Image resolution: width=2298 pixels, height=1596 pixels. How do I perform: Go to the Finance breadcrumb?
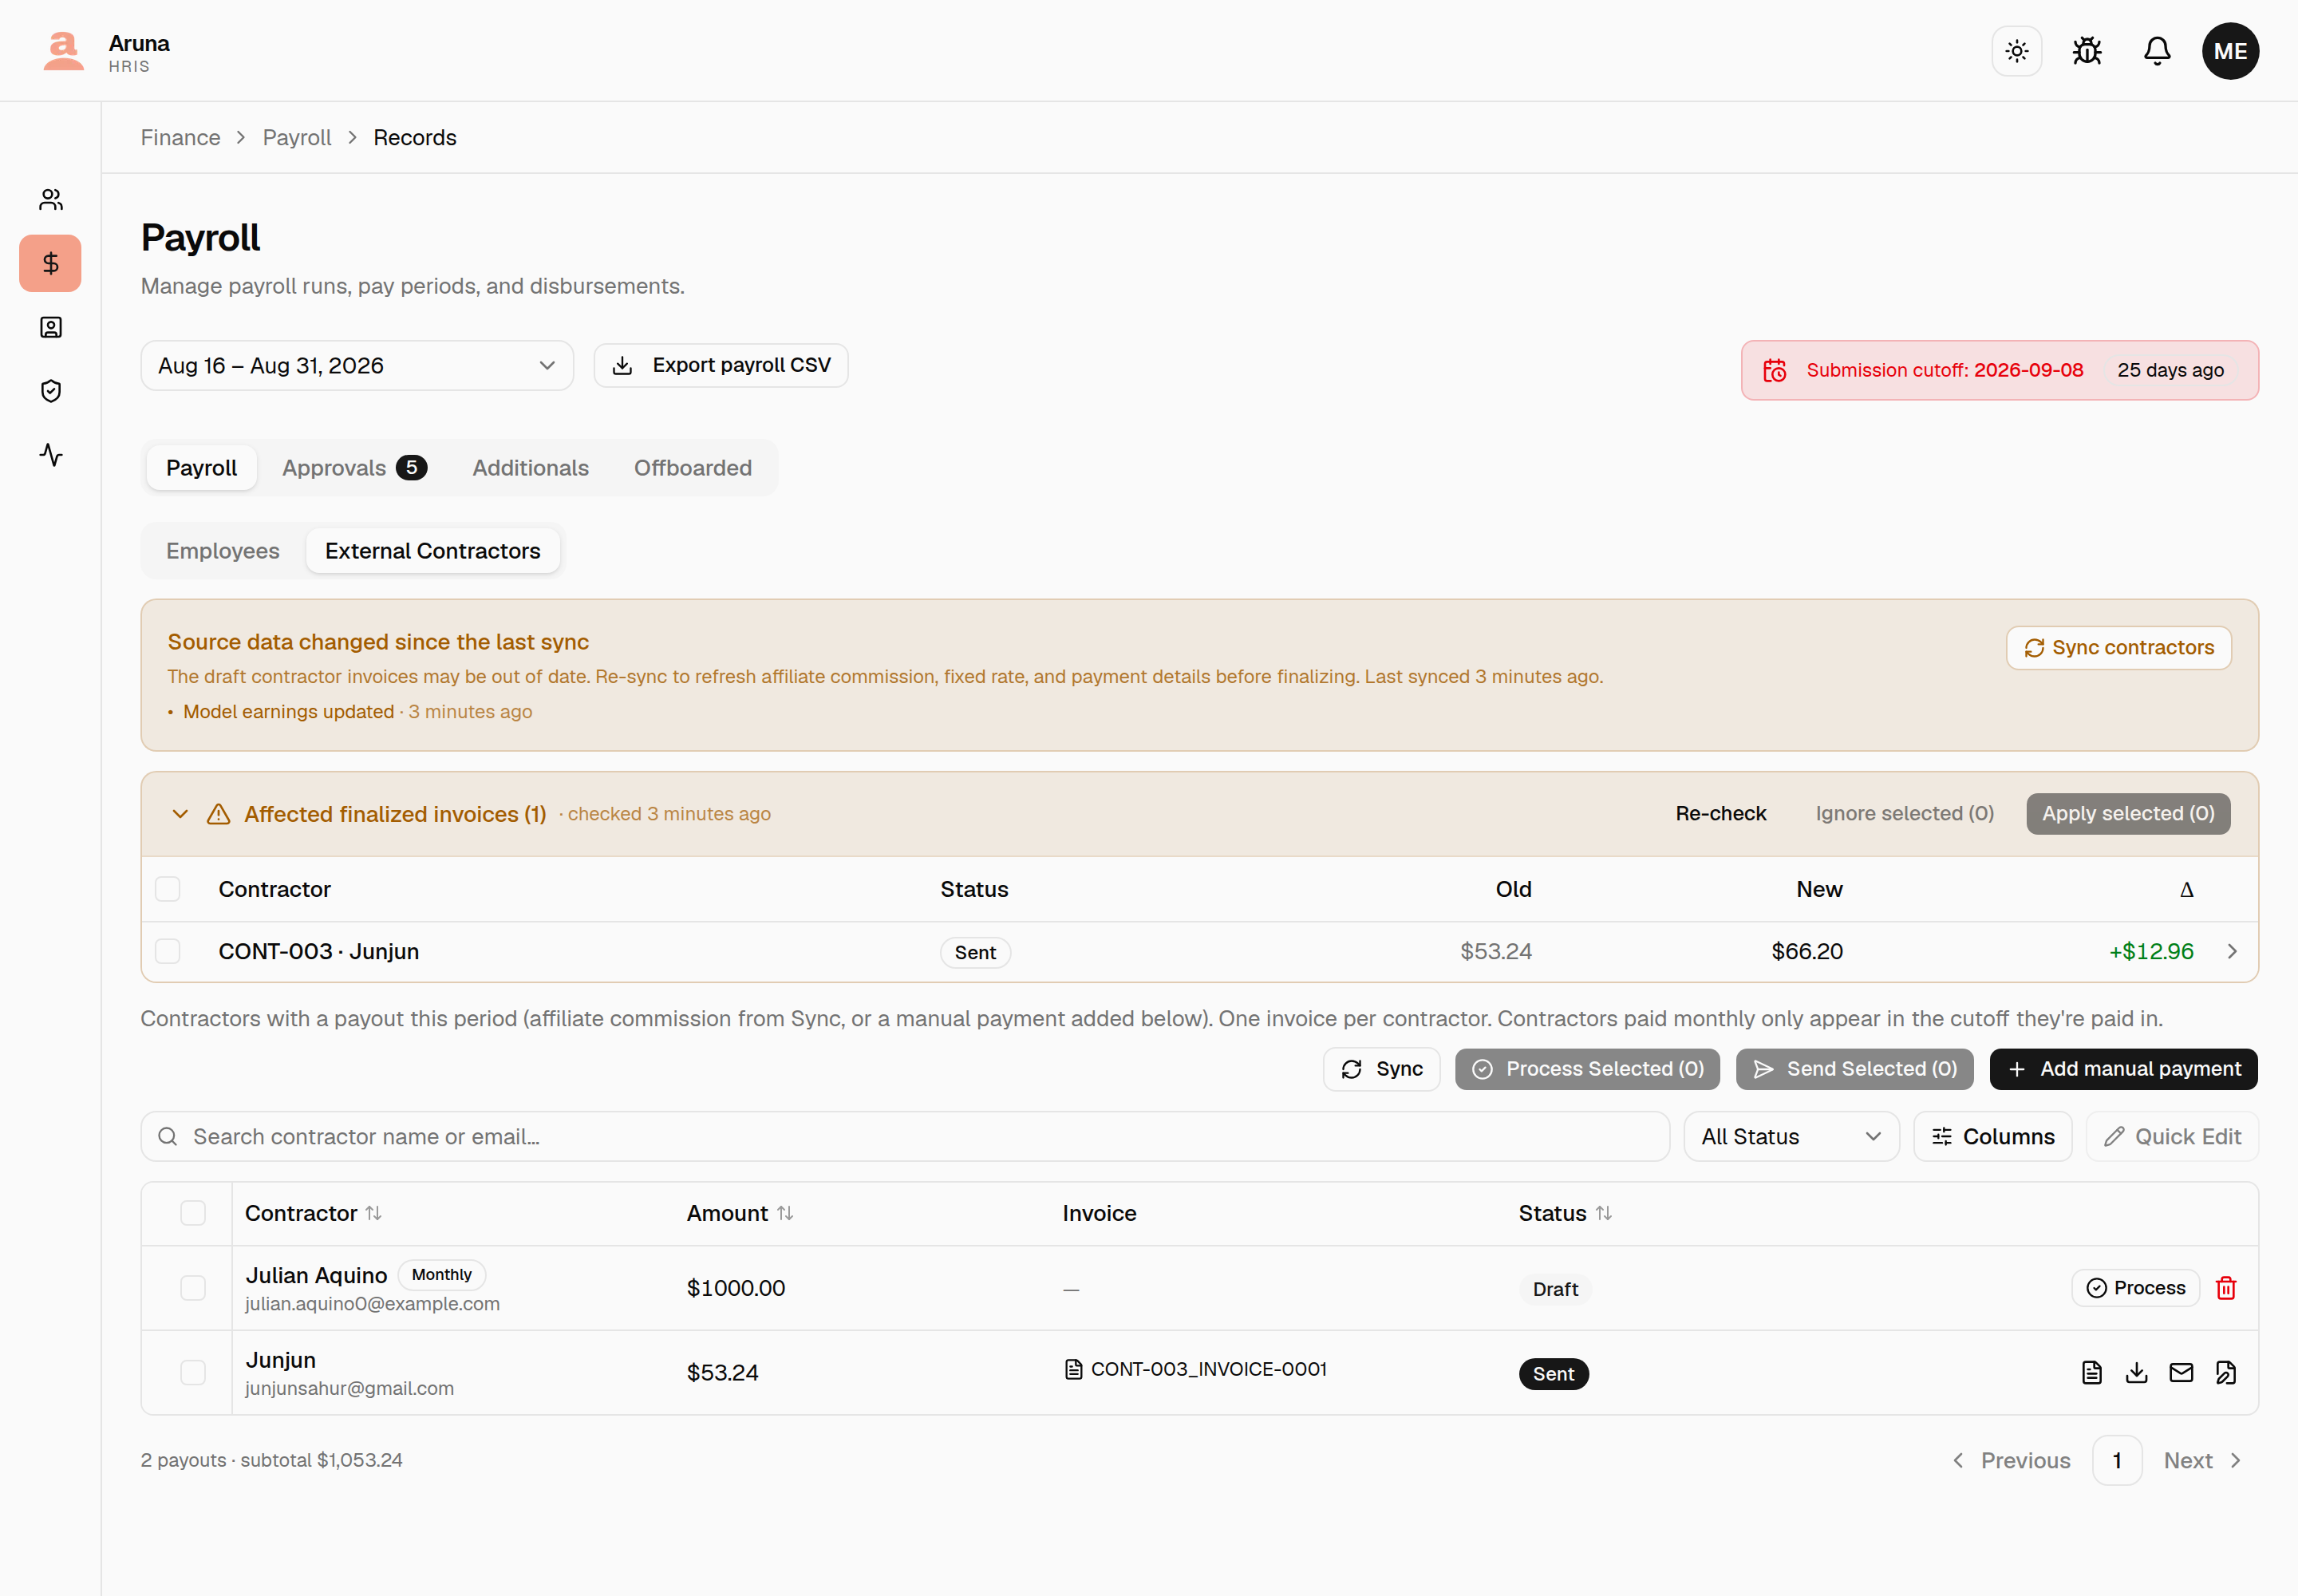pyautogui.click(x=180, y=137)
